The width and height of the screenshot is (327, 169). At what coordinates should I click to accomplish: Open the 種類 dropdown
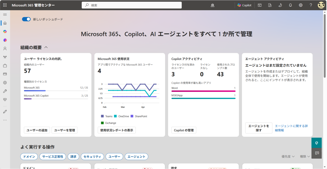(305, 157)
